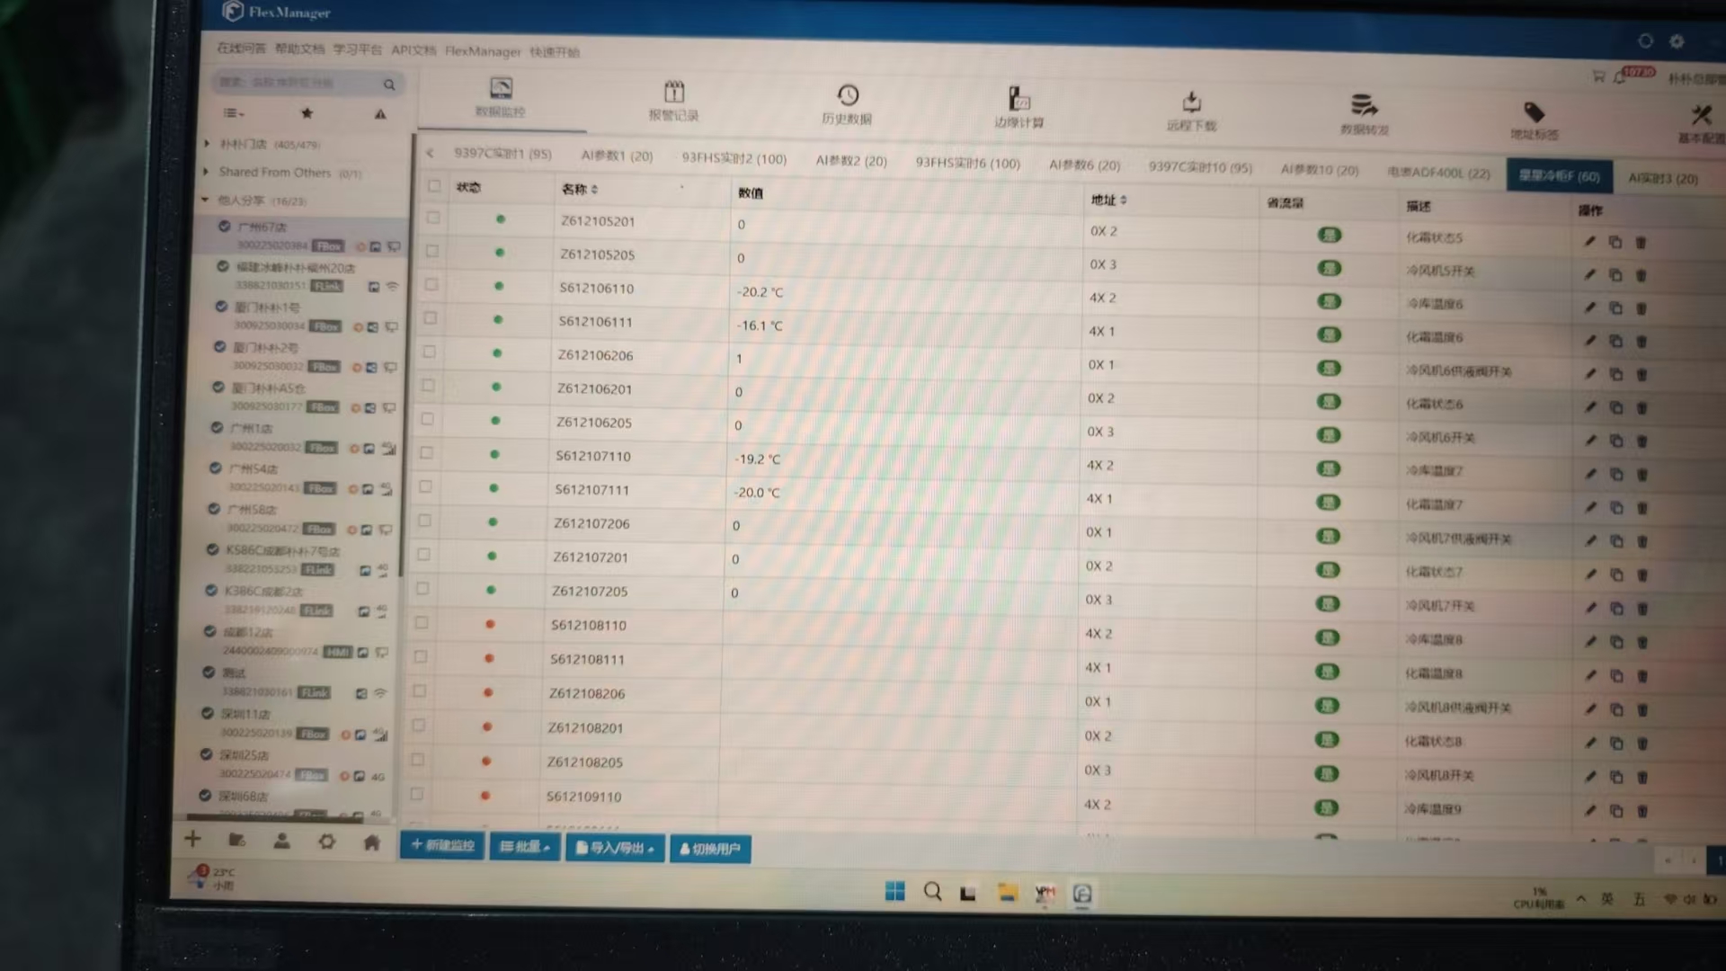Open the 边缘计算 edge computing icon
Viewport: 1726px width, 971px height.
[x=1019, y=108]
